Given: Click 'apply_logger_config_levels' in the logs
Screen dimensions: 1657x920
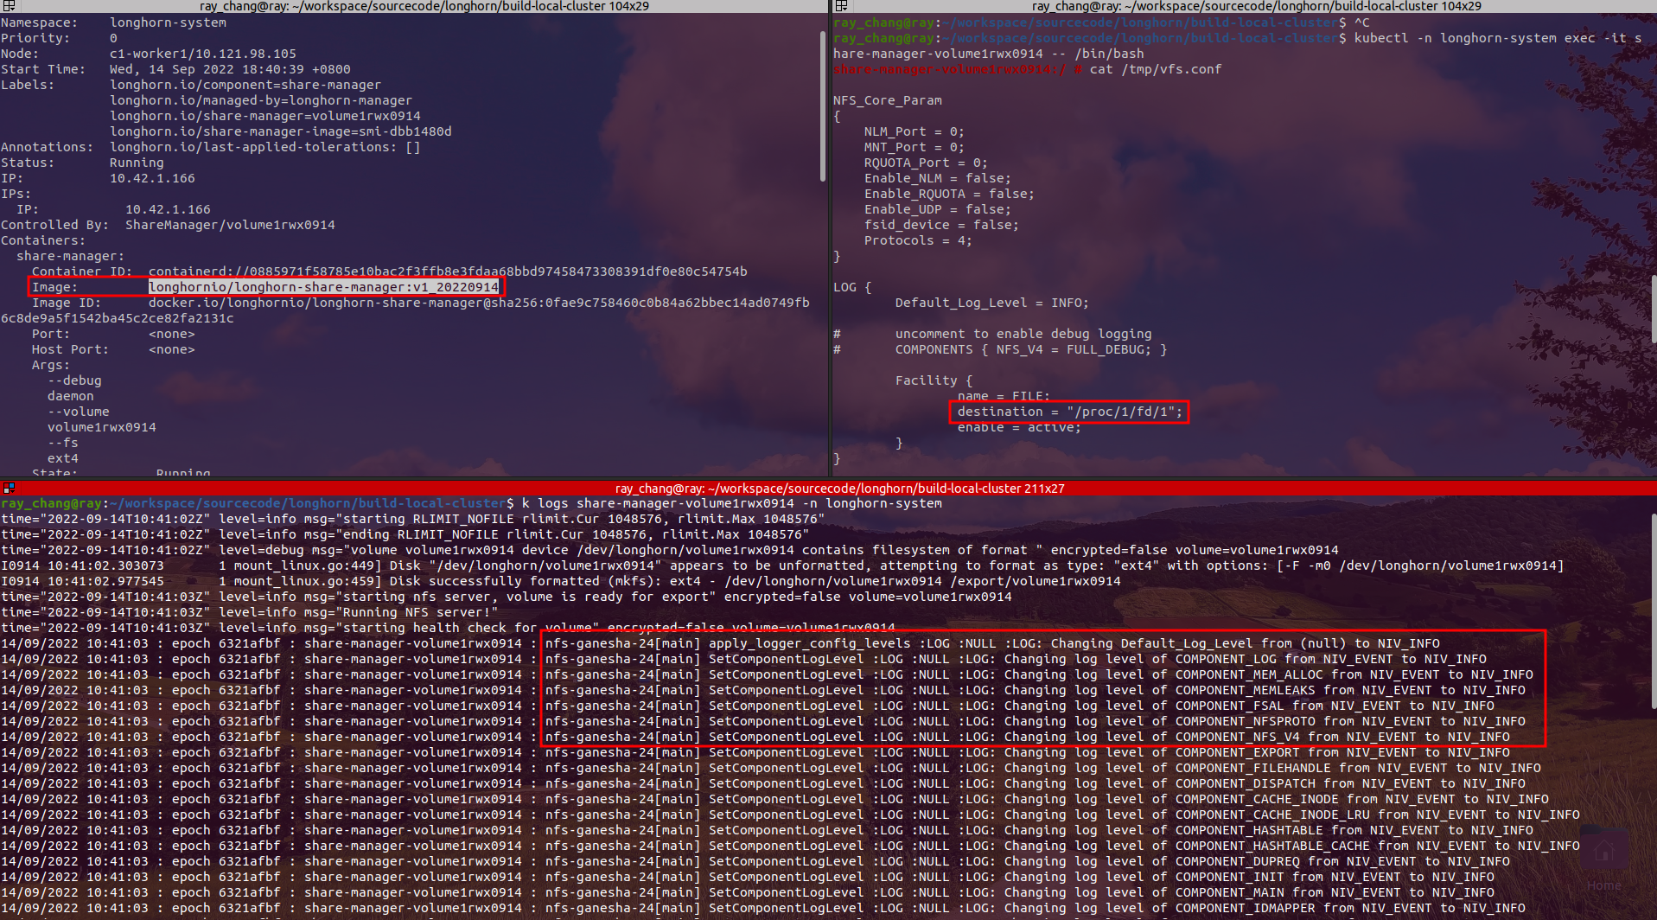Looking at the screenshot, I should (x=810, y=643).
